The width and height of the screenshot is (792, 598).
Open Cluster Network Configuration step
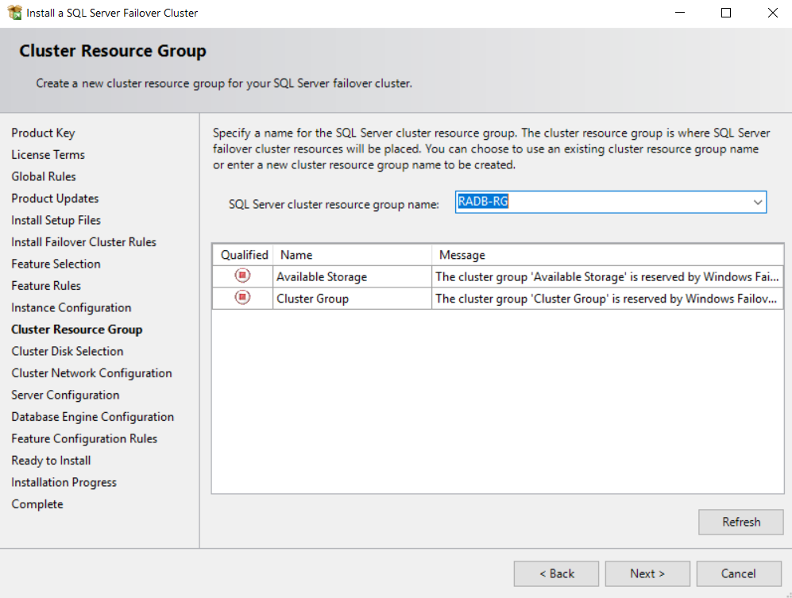pos(91,373)
